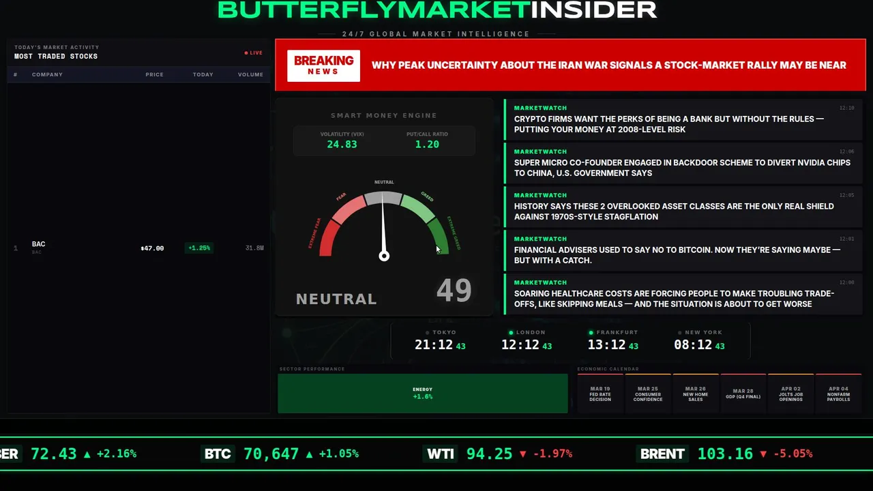The height and width of the screenshot is (491, 873).
Task: Click the BRENT ticker symbol
Action: tap(662, 453)
